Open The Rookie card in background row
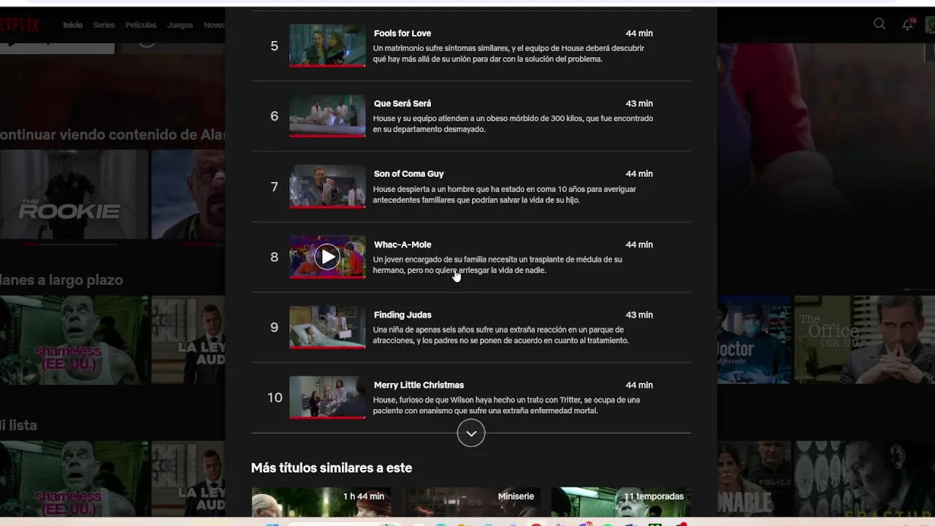 [74, 194]
